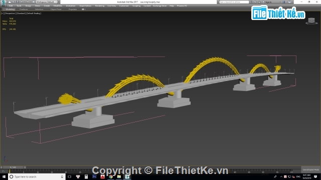
Task: Open the Graph Editors menu
Action: click(85, 6)
